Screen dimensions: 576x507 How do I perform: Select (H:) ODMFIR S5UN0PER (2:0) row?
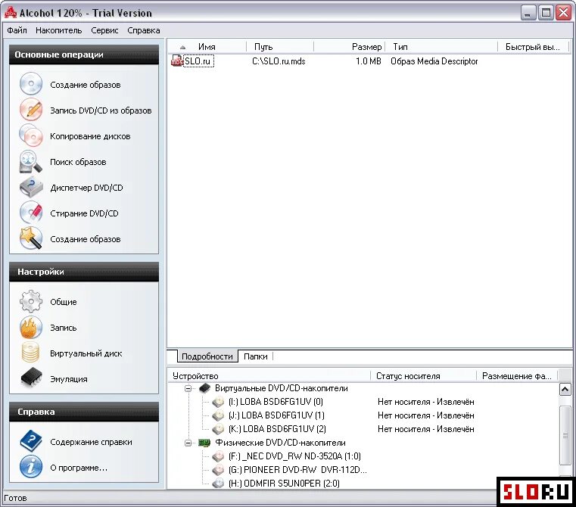point(284,483)
